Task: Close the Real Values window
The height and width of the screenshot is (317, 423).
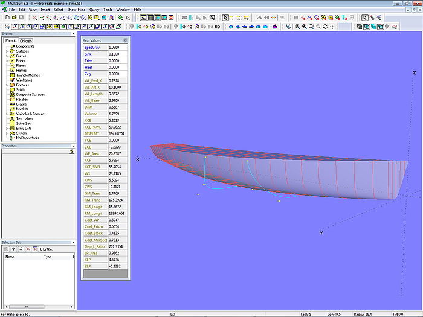Action: (126, 40)
